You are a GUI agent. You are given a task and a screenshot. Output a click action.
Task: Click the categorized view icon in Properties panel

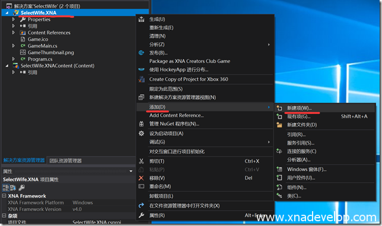[x=5, y=187]
